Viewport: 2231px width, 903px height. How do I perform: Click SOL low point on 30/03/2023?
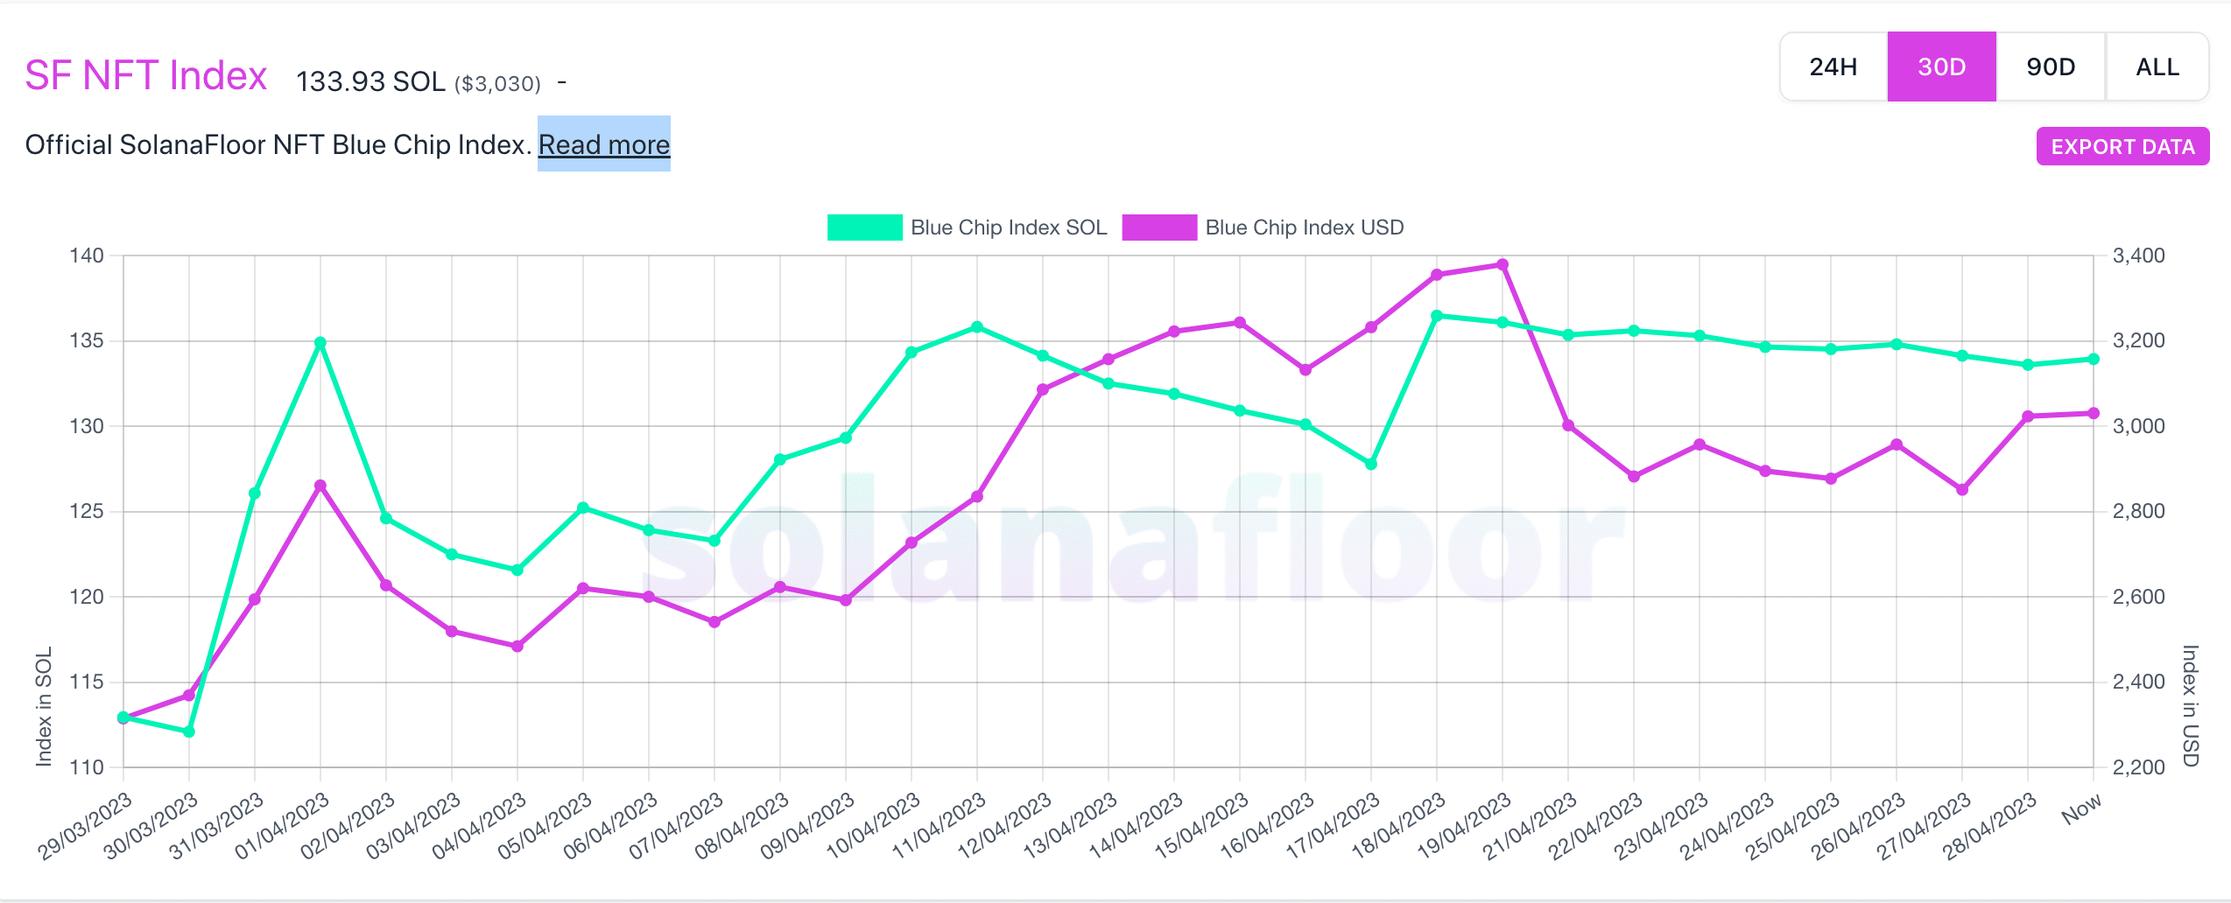point(189,731)
